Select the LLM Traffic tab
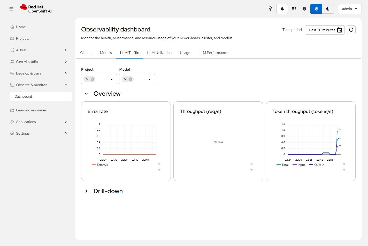Screen dimensions: 368x246 pos(129,53)
